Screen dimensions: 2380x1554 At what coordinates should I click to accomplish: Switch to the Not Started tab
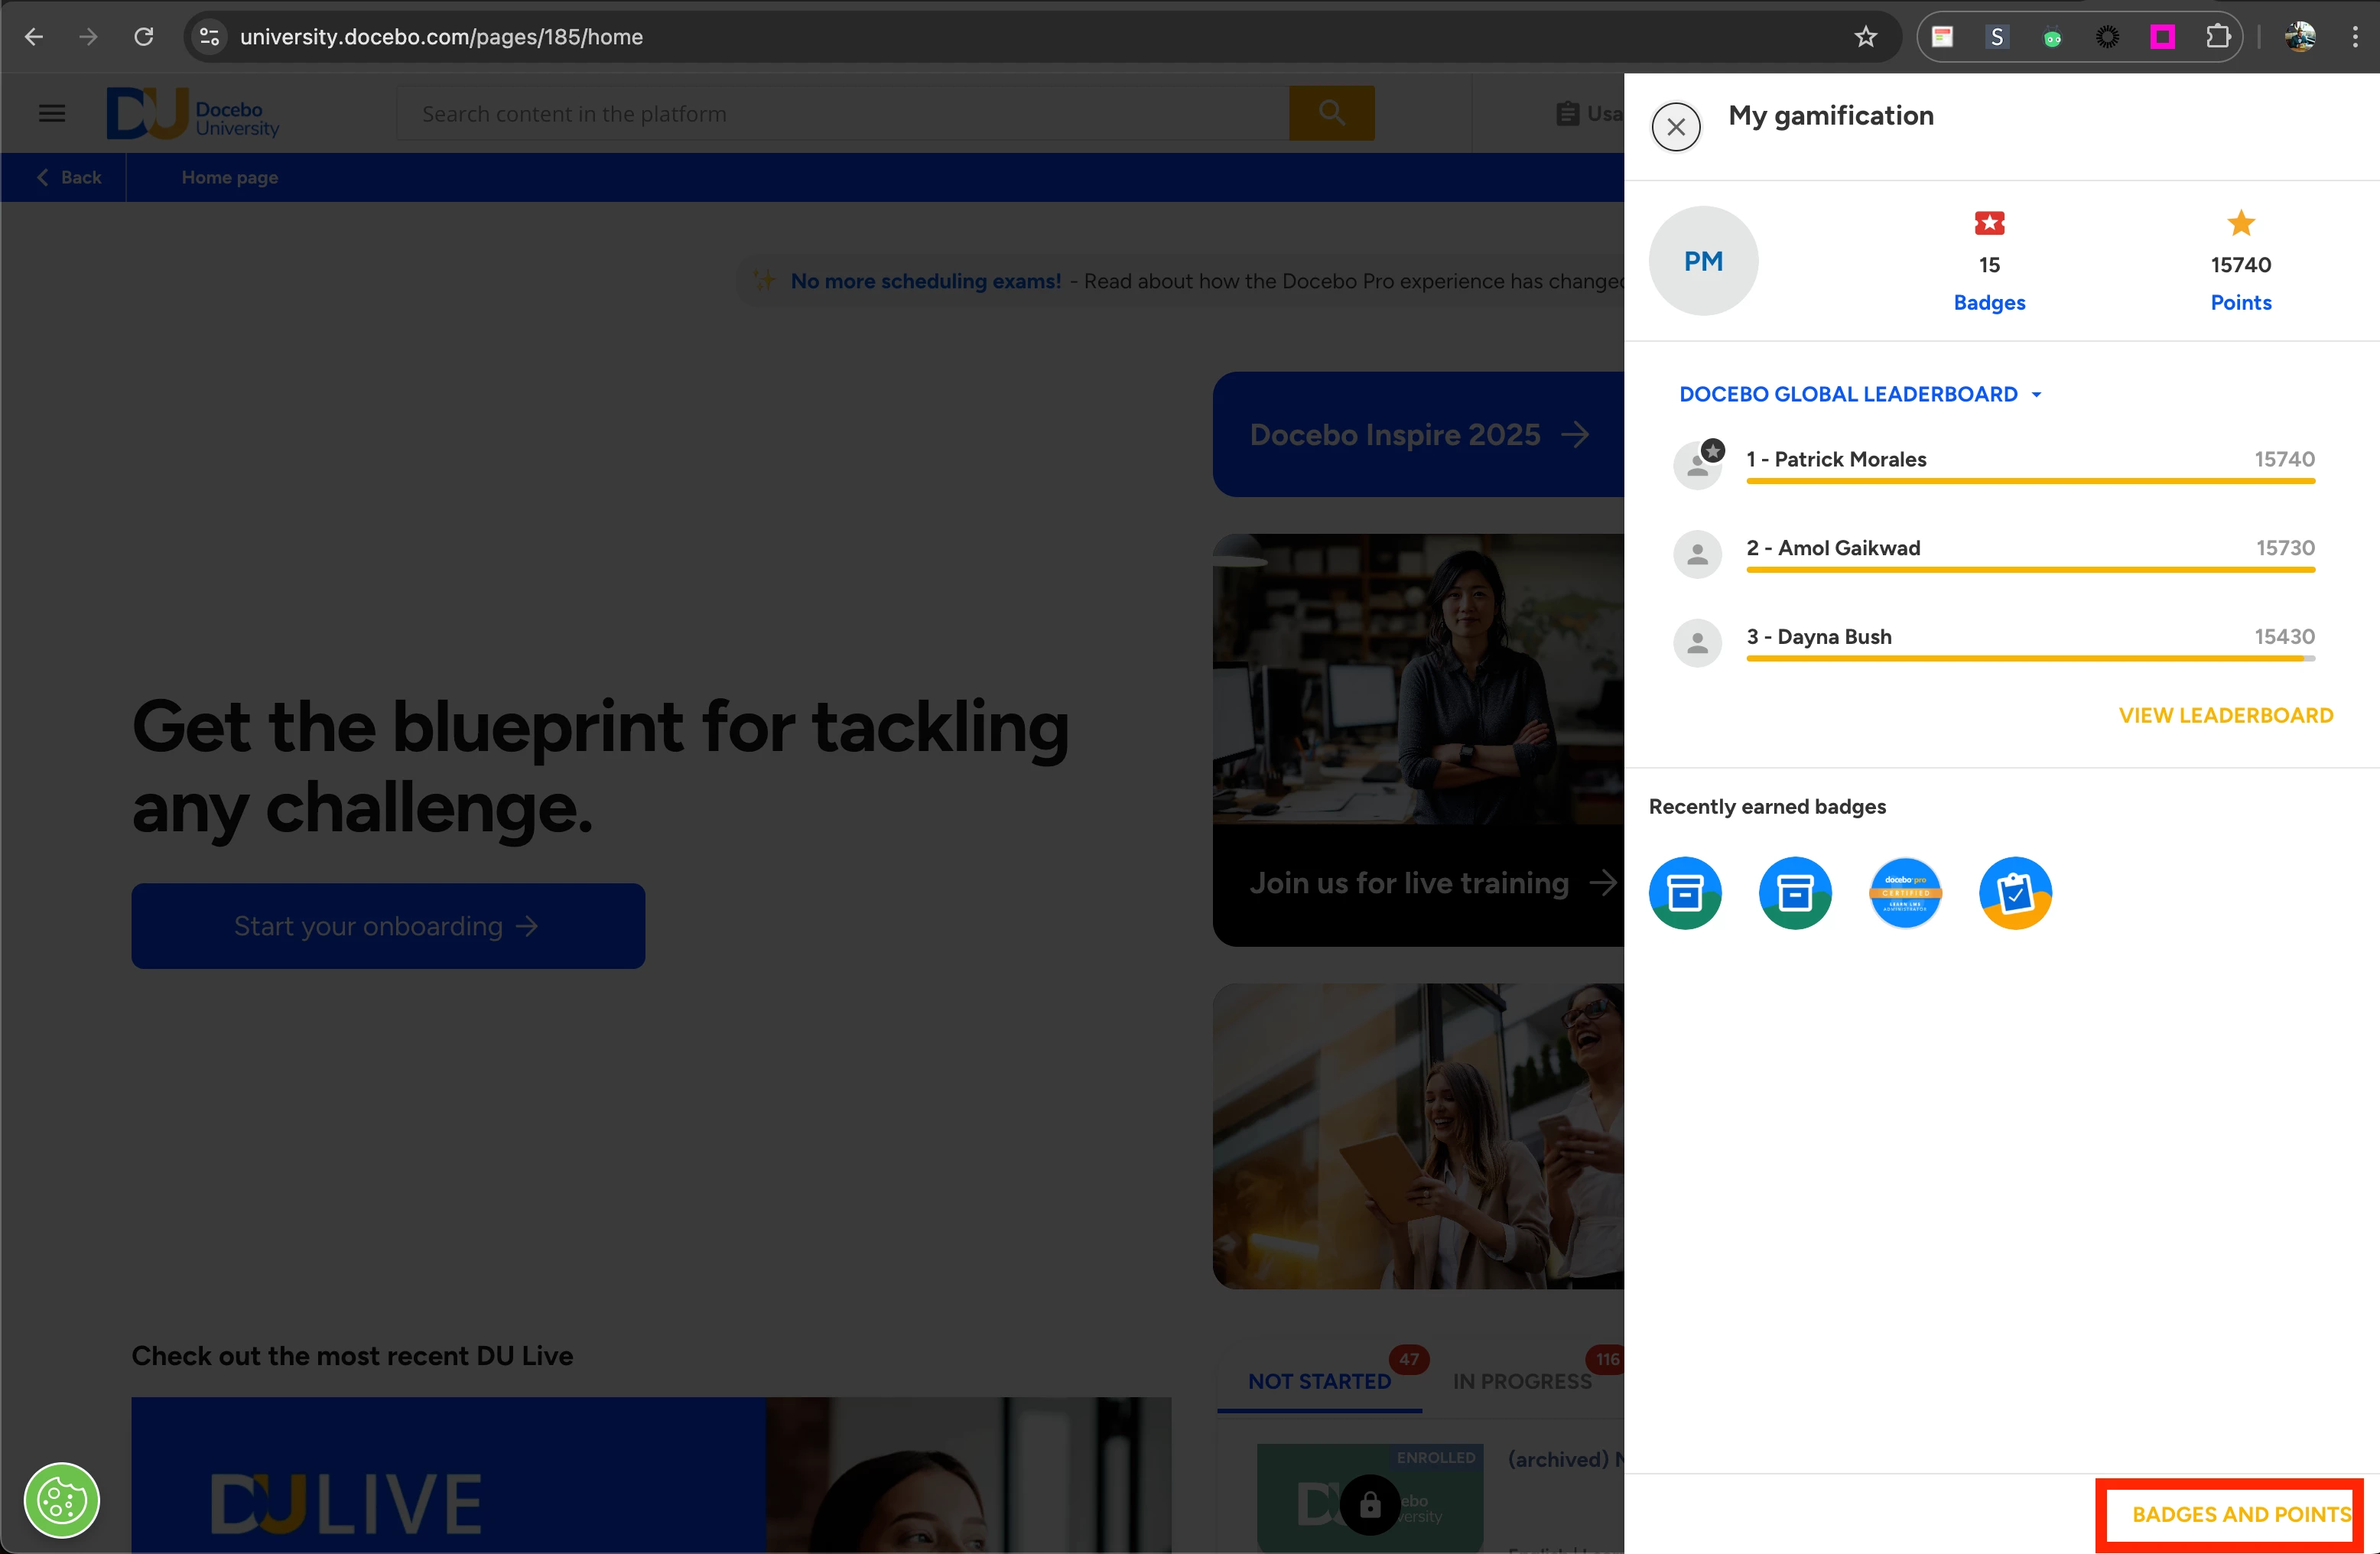(x=1319, y=1381)
